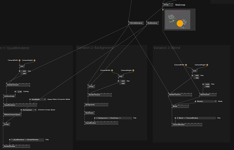
Task: Select the WithinCommonSpace node
Action: pyautogui.click(x=12, y=114)
